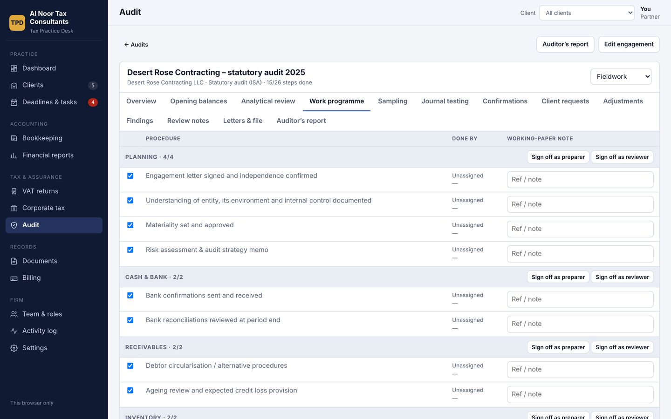This screenshot has width=671, height=419.
Task: Go back via the Audits link
Action: pos(136,45)
